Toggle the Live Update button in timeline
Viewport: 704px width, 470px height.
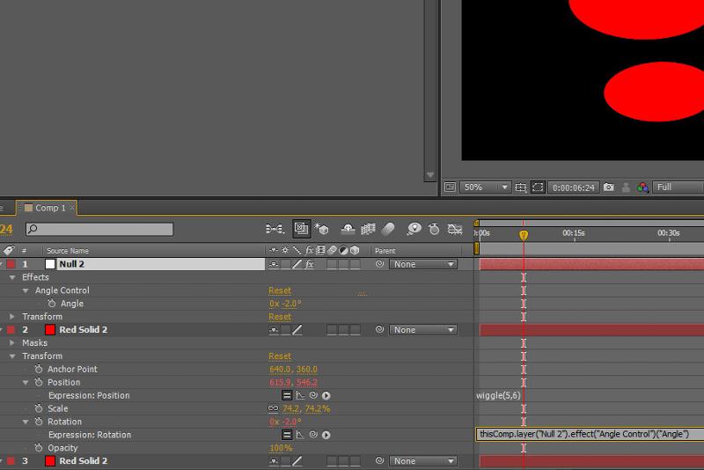click(x=301, y=229)
